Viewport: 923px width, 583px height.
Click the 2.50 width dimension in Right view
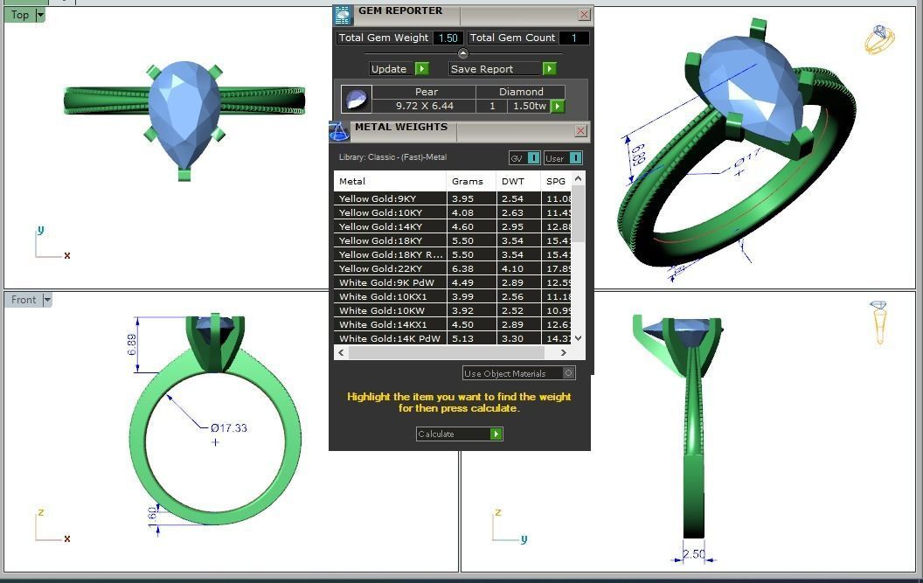click(x=694, y=554)
